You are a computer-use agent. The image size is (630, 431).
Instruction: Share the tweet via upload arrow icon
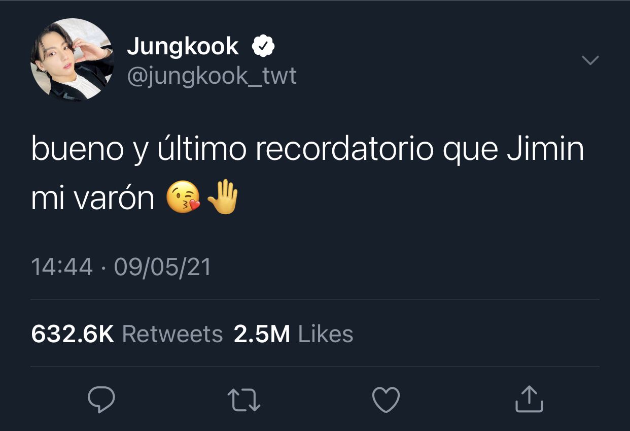pos(529,399)
